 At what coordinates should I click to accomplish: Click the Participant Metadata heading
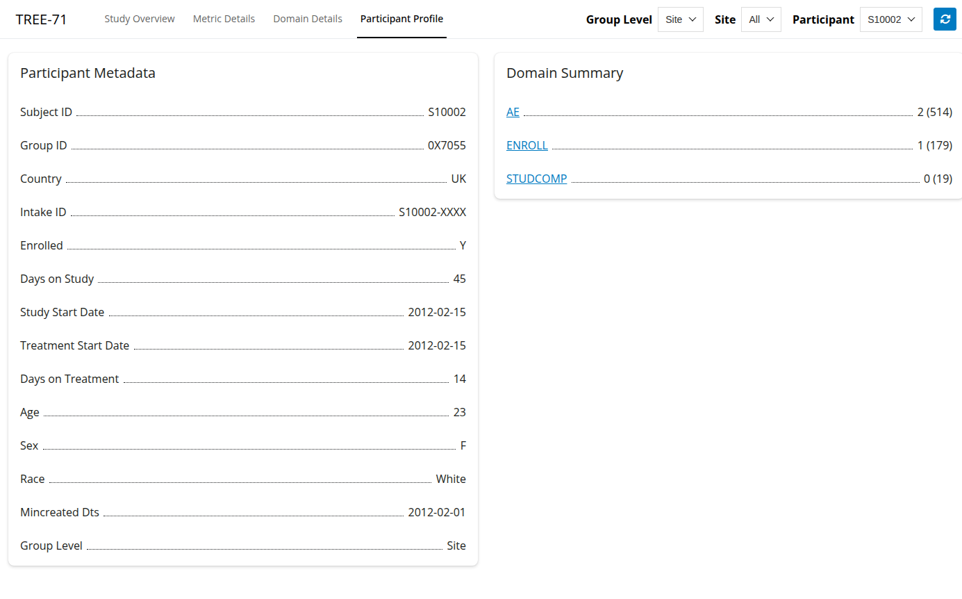(88, 73)
